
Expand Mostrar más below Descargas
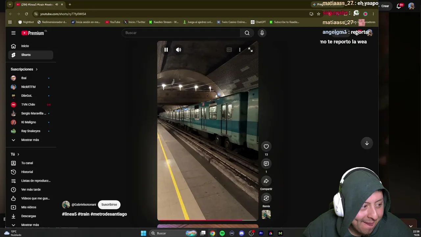(31, 225)
